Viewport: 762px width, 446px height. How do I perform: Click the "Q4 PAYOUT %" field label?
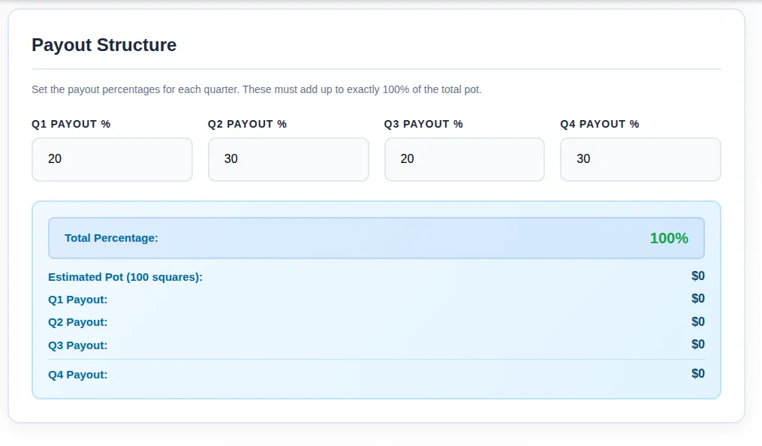(x=600, y=124)
